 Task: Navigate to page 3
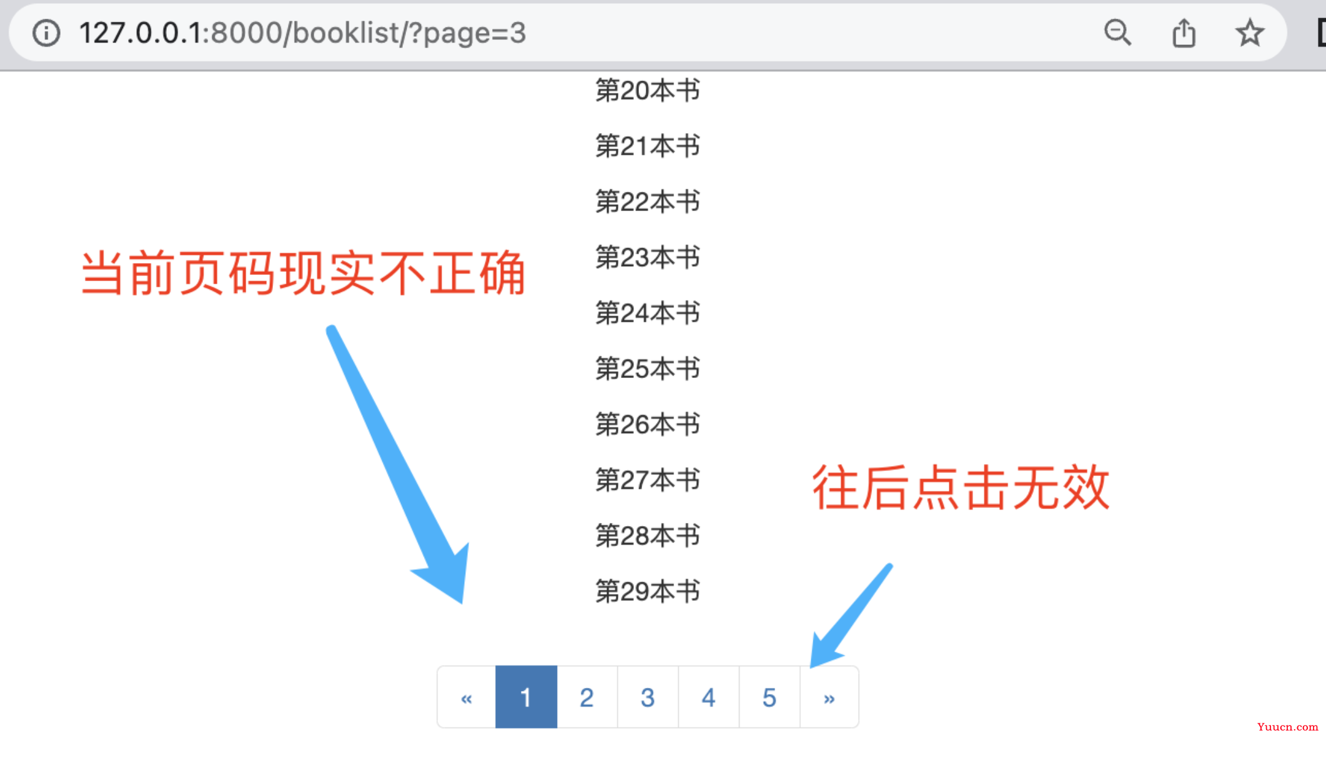coord(648,697)
